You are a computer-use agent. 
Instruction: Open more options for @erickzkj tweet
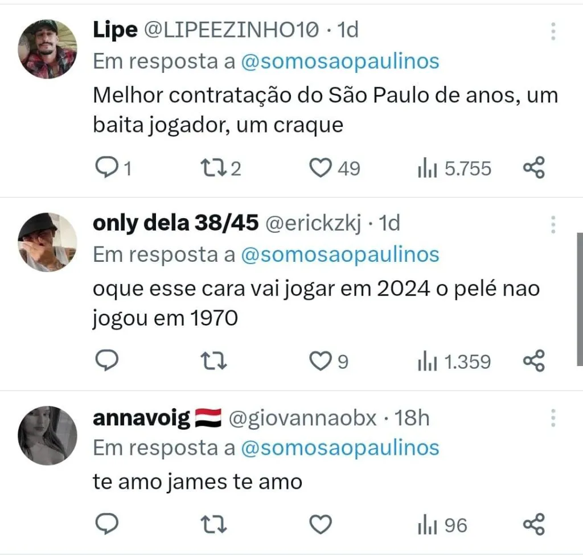(553, 225)
